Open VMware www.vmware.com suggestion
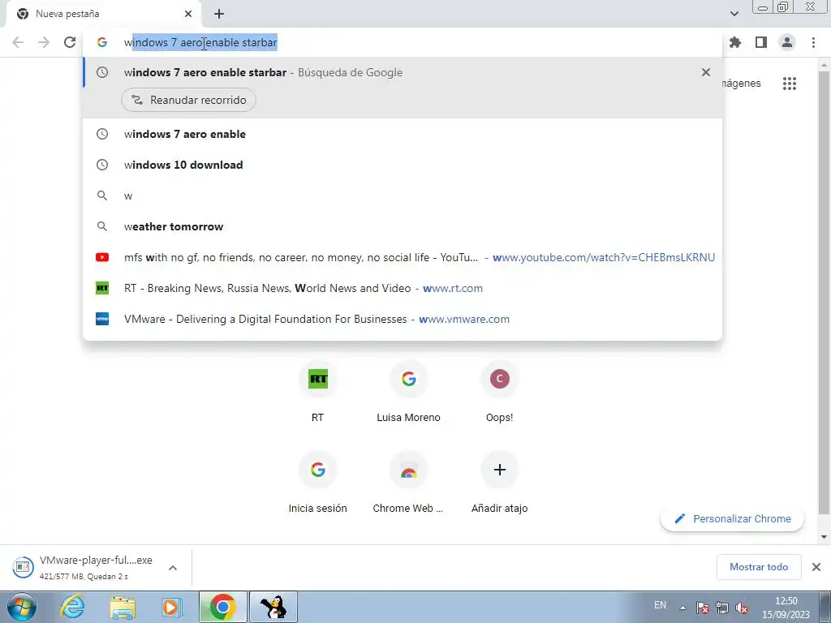Image resolution: width=831 pixels, height=623 pixels. [403, 319]
